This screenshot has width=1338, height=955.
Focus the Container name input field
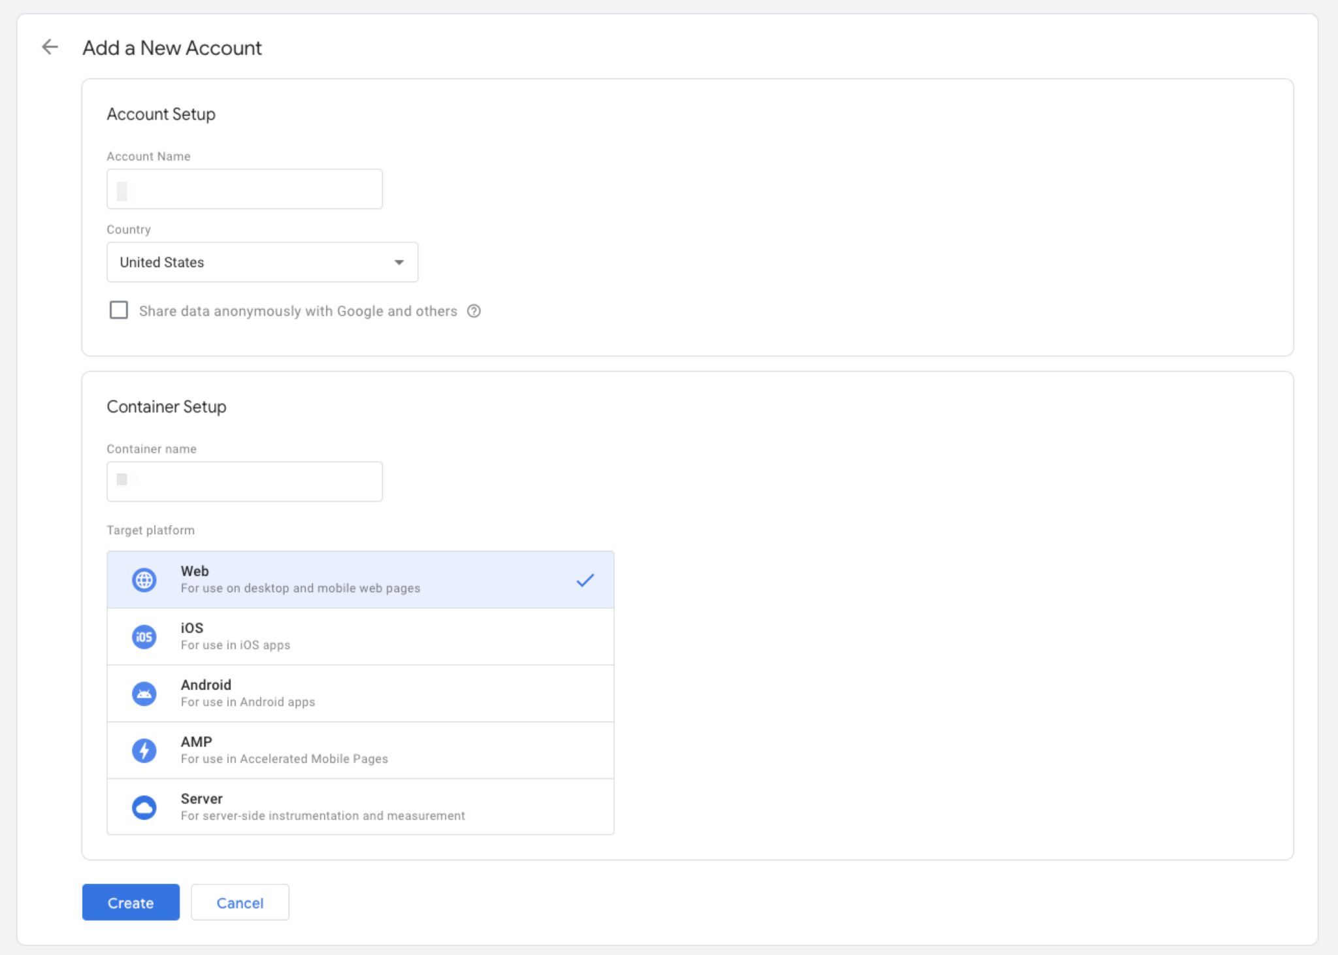tap(244, 481)
